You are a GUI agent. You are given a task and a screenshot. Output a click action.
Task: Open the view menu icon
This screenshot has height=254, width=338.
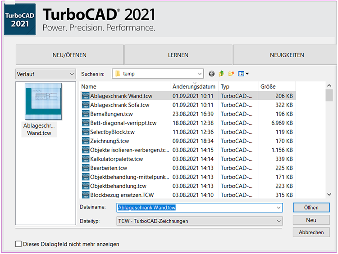point(243,74)
